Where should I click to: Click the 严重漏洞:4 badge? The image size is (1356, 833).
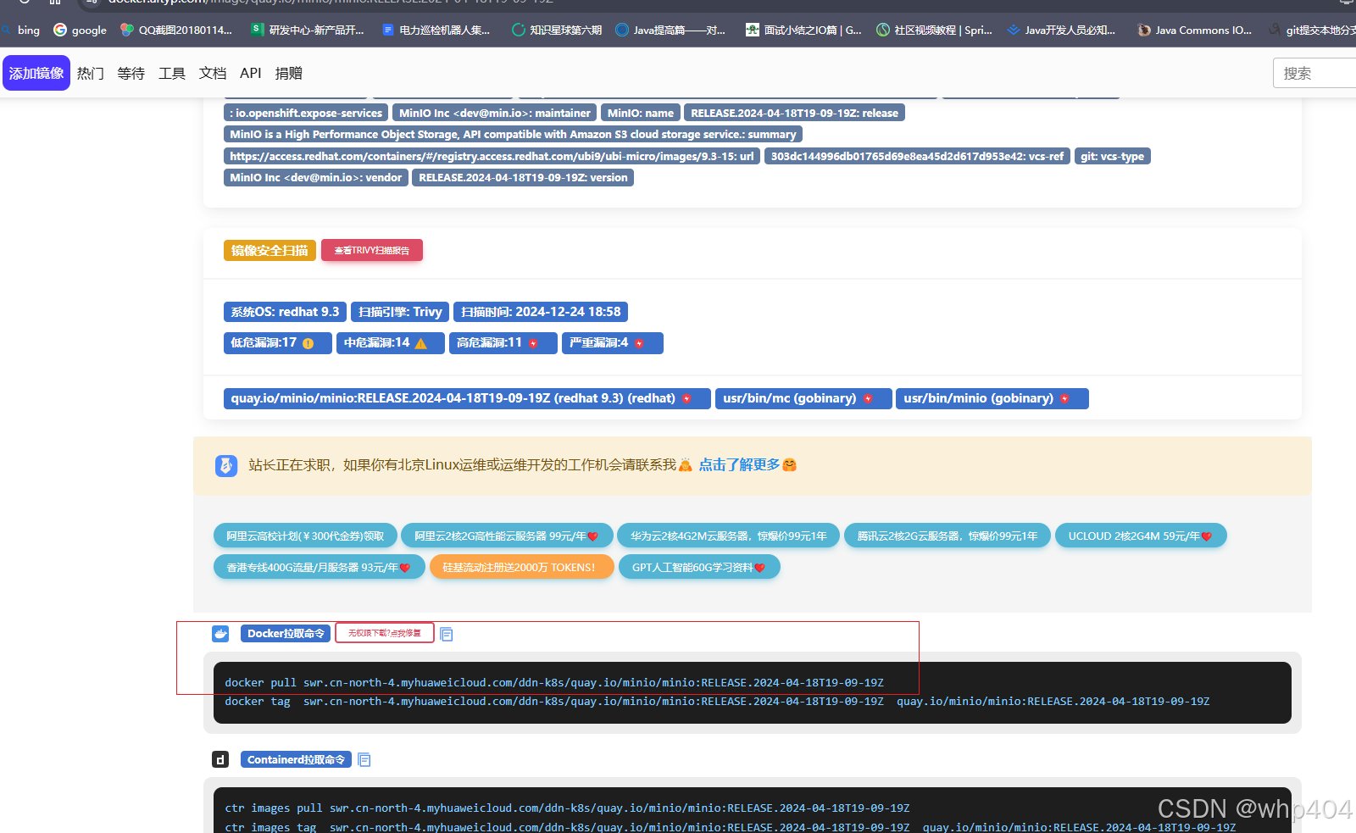(613, 343)
